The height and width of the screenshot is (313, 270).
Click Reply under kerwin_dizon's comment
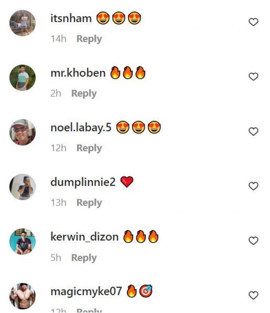coord(84,258)
